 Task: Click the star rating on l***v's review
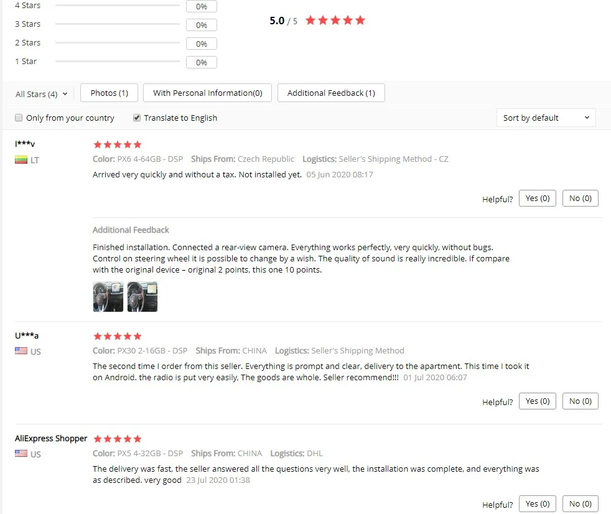pos(118,144)
